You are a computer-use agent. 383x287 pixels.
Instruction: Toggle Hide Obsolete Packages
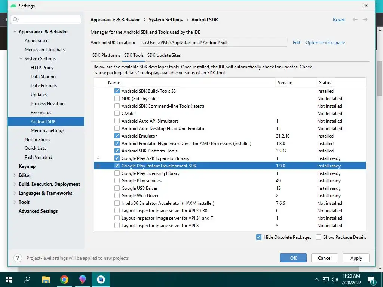[259, 237]
